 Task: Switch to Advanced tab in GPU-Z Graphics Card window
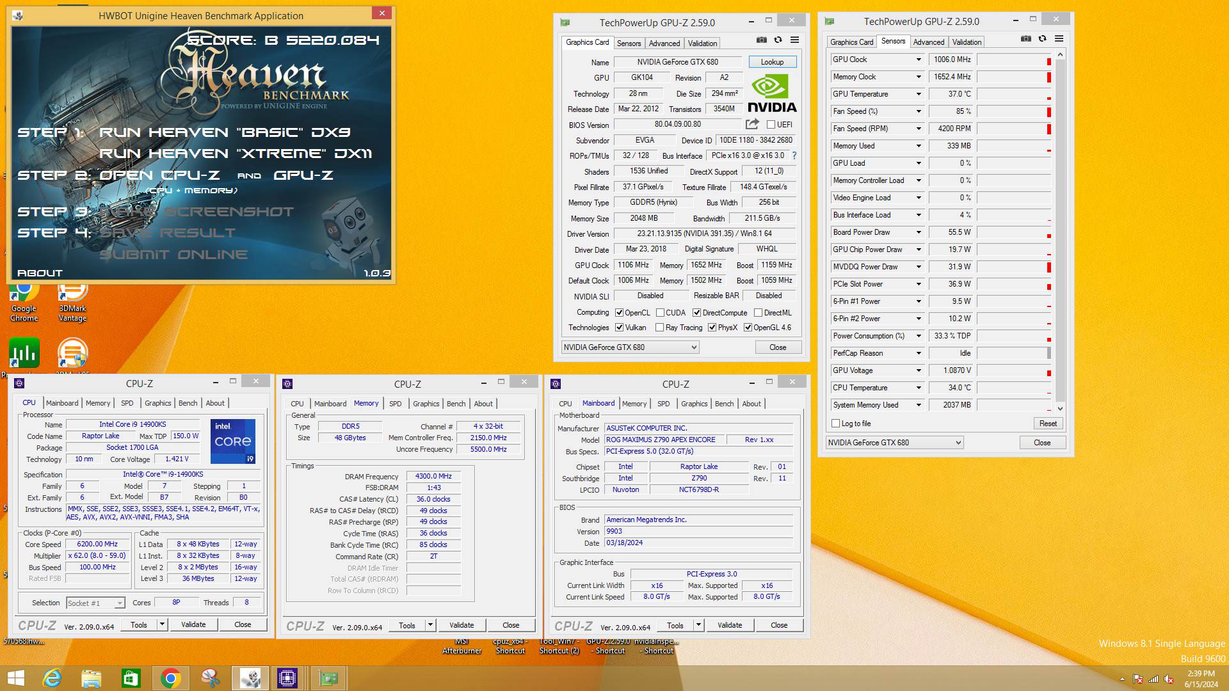click(664, 43)
